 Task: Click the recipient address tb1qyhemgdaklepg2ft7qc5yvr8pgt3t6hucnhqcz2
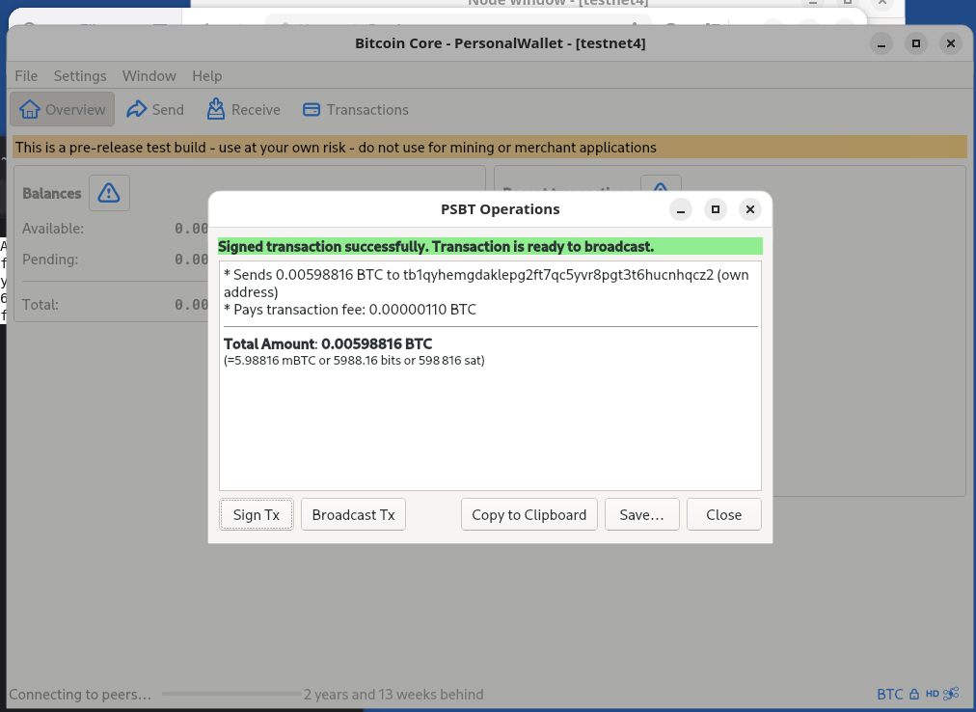[558, 275]
